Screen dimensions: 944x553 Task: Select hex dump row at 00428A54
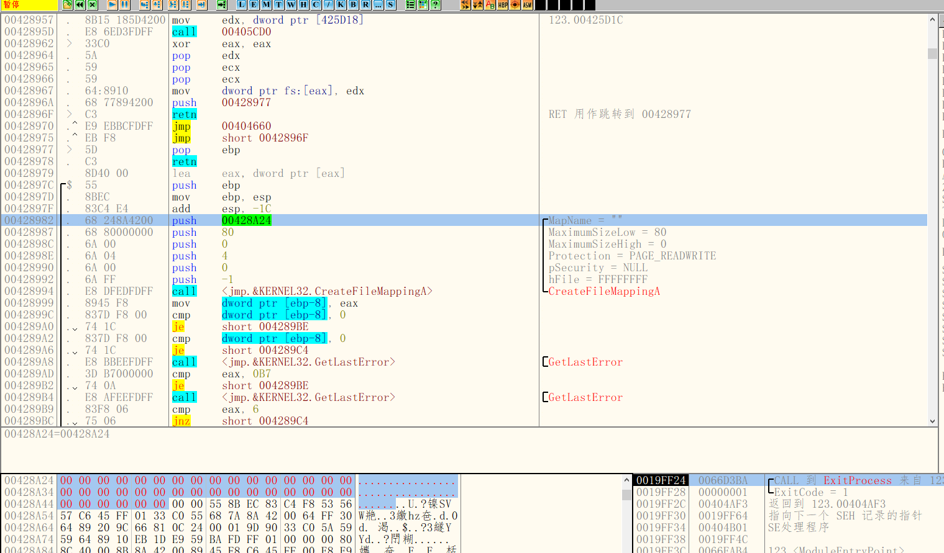[29, 516]
